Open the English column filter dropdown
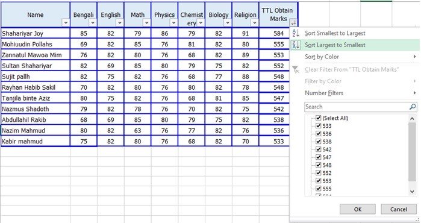The image size is (421, 223). (120, 23)
